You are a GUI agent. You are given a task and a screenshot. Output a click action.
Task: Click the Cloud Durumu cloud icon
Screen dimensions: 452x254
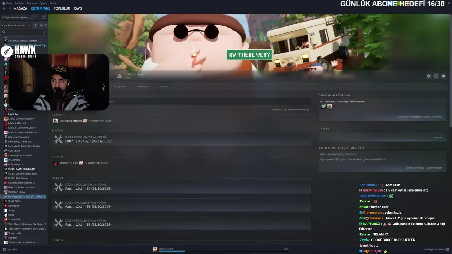pyautogui.click(x=119, y=76)
